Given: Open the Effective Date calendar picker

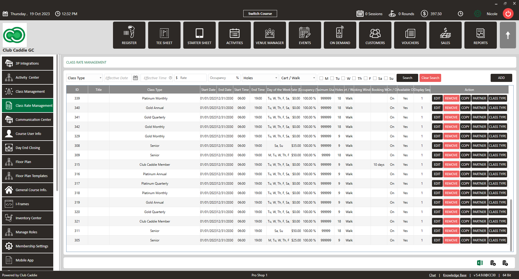Looking at the screenshot, I should [x=135, y=78].
